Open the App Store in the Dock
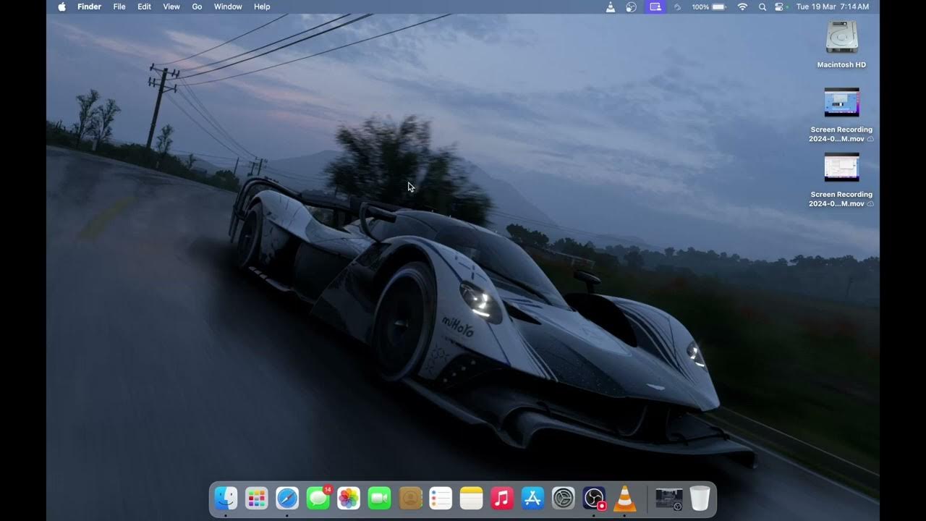Viewport: 926px width, 521px height. click(532, 498)
